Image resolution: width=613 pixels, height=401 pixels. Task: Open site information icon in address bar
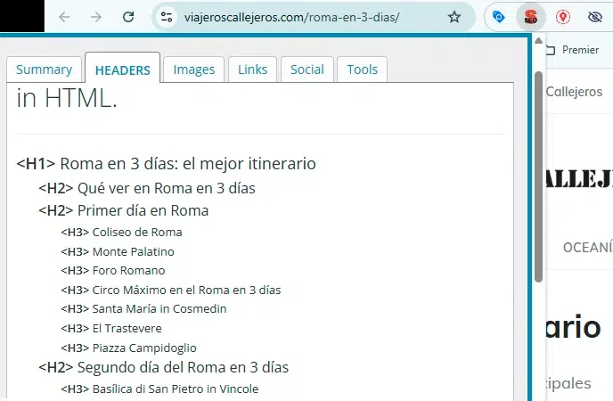click(x=167, y=17)
